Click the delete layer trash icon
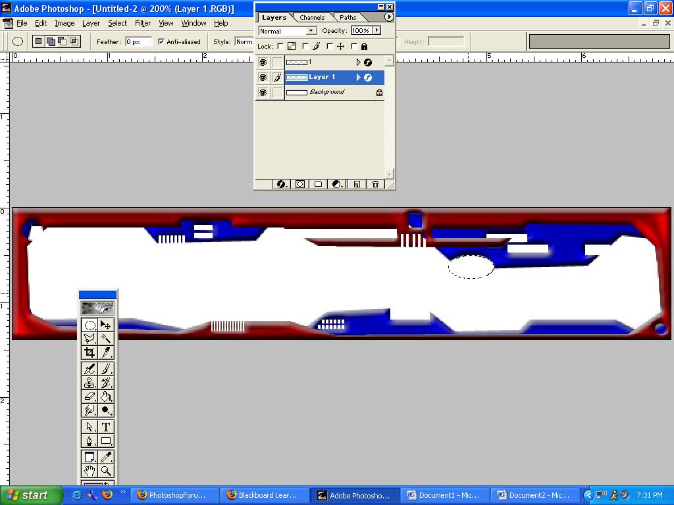 (375, 184)
